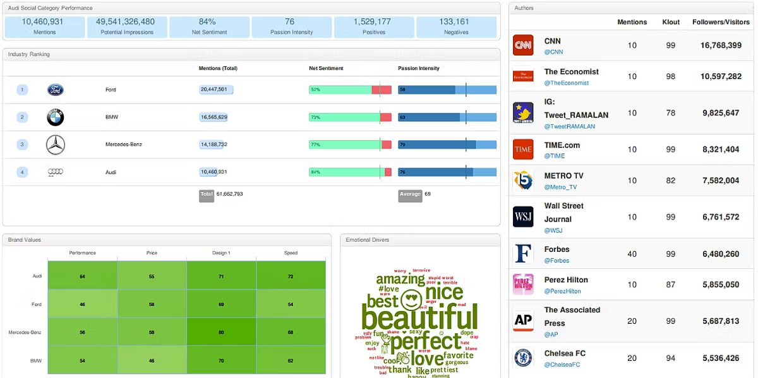
Task: Click Ford's 52% net sentiment bar
Action: (350, 90)
